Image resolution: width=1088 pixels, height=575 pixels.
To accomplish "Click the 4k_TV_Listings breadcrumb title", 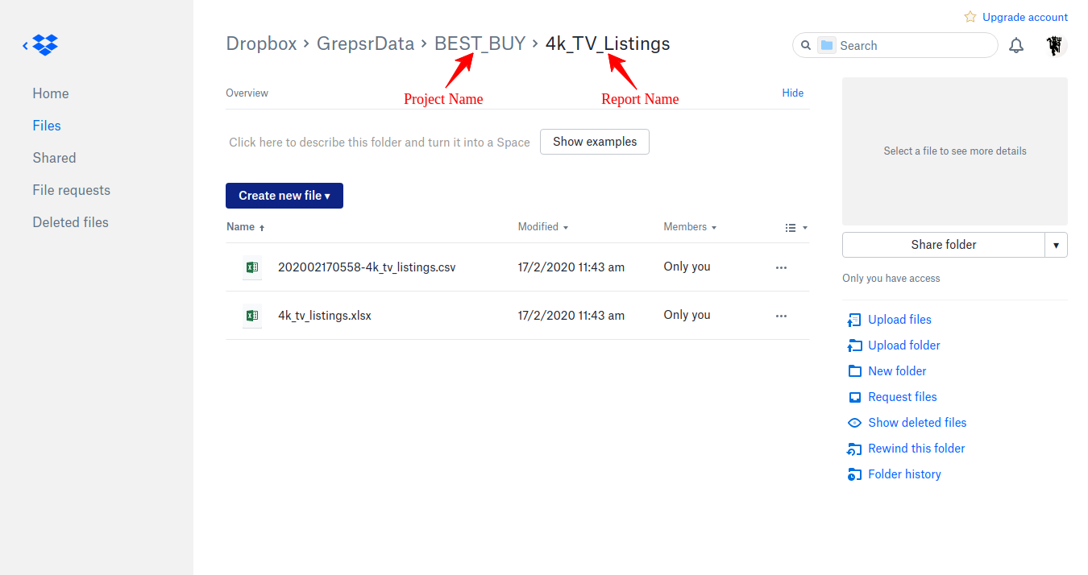I will pos(608,43).
